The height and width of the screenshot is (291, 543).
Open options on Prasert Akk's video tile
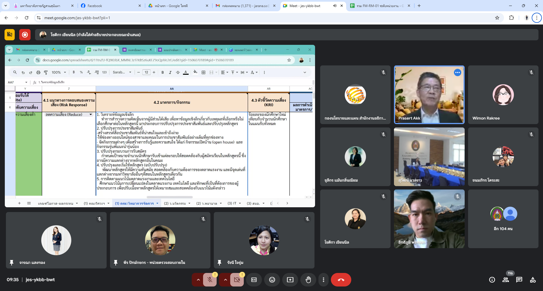[x=457, y=73]
